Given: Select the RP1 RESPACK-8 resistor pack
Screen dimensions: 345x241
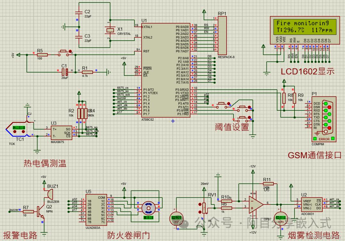Looking at the screenshot, I should click(x=222, y=36).
